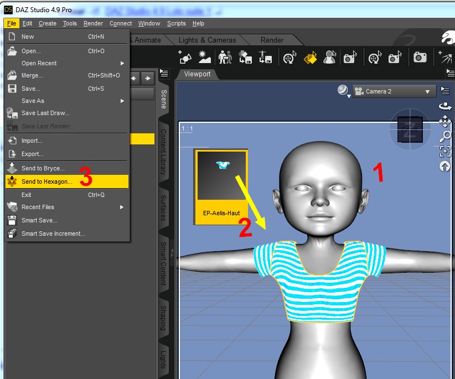Choose Open... from the File menu
The width and height of the screenshot is (455, 379).
(67, 51)
